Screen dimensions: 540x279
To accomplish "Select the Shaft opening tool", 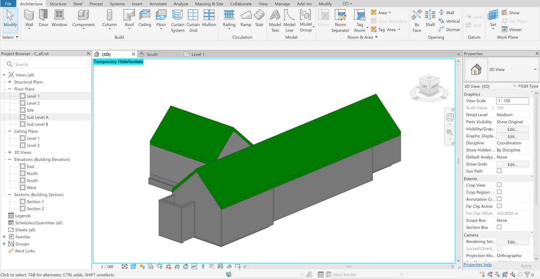I will (x=430, y=19).
